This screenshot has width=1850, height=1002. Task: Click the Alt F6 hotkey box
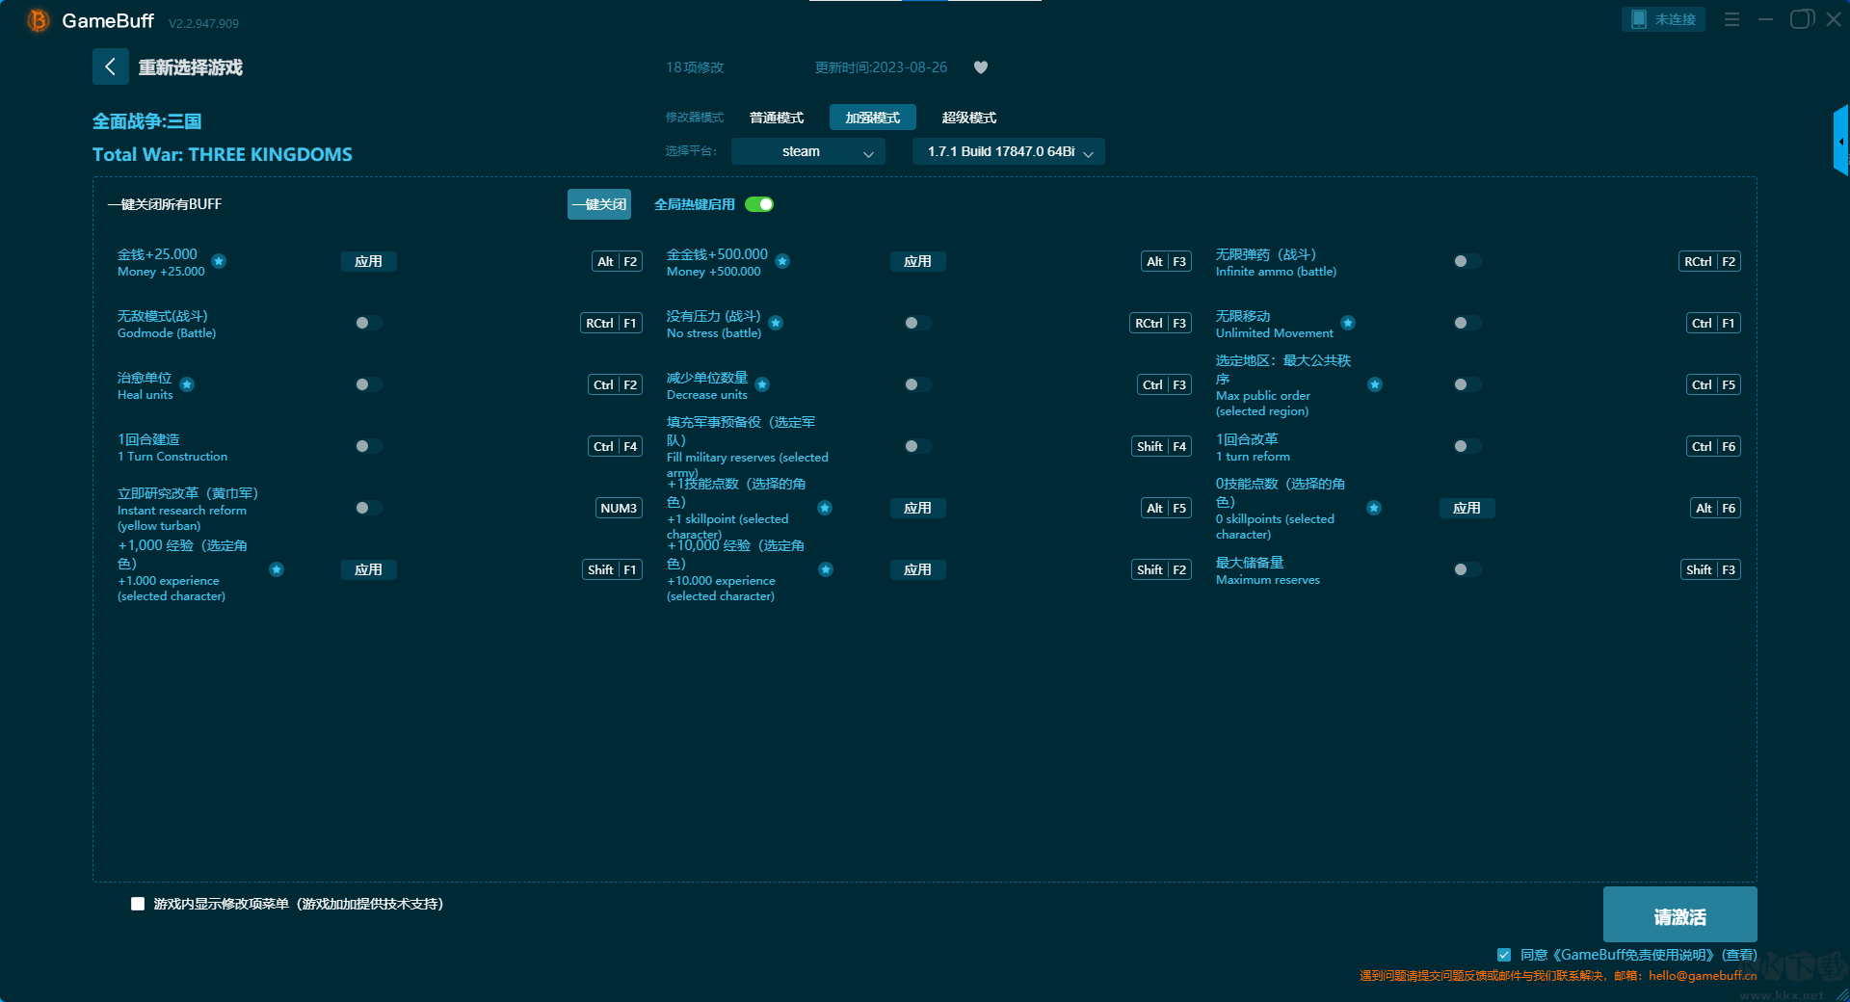pyautogui.click(x=1715, y=508)
